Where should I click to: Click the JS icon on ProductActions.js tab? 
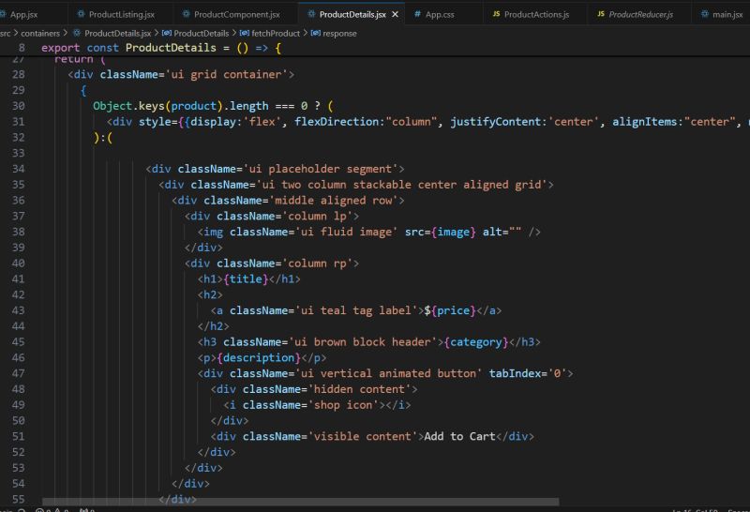click(x=496, y=14)
